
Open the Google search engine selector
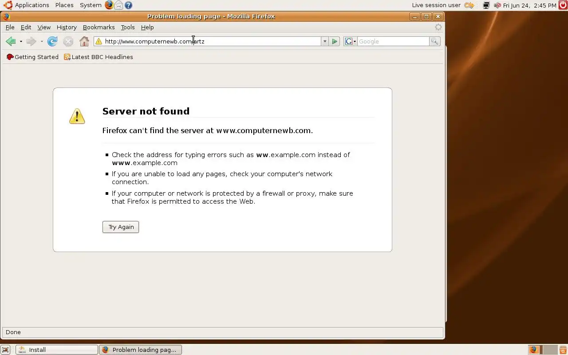[x=351, y=41]
